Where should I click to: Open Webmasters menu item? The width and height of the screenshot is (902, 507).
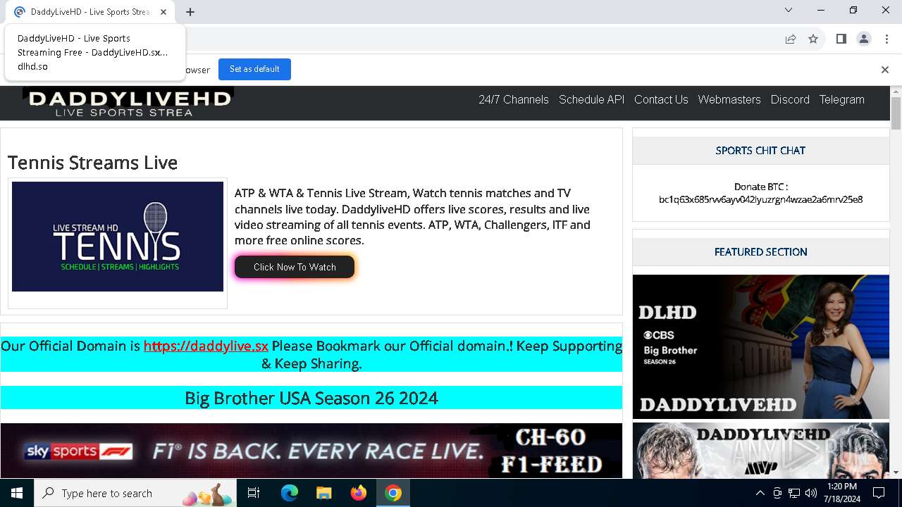click(729, 99)
